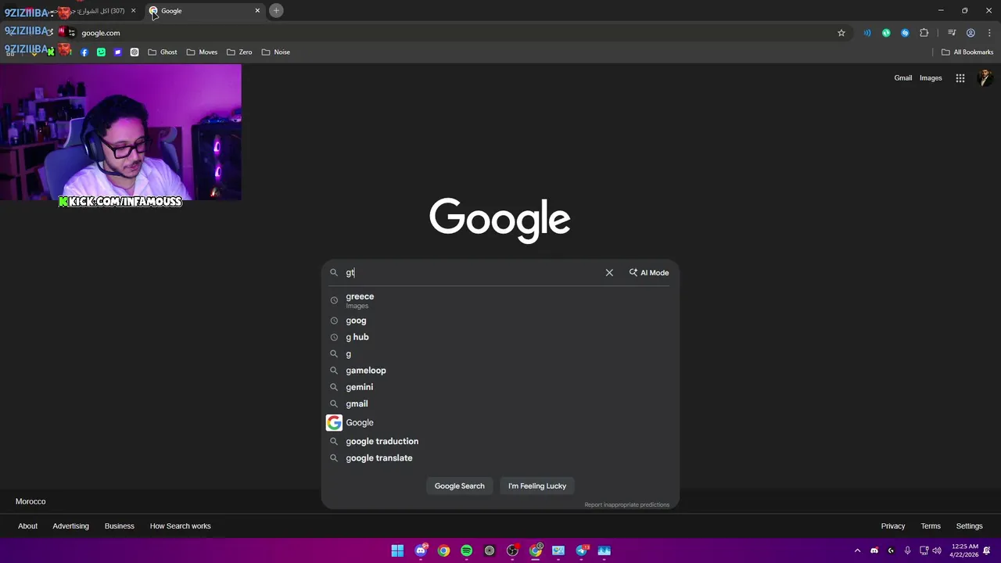Viewport: 1001px width, 563px height.
Task: Open the Chrome profile icon
Action: tap(971, 33)
